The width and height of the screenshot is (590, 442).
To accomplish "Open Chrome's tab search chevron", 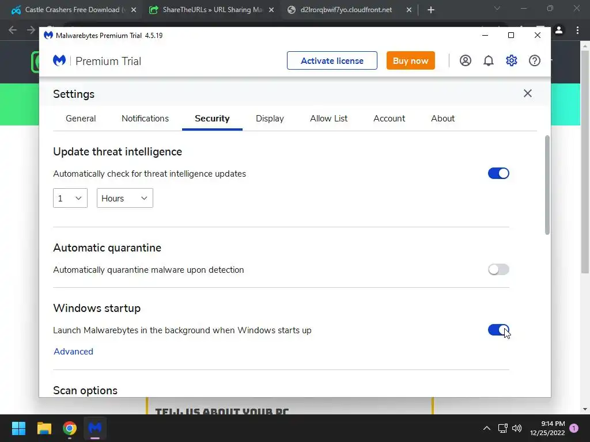I will coord(497,8).
